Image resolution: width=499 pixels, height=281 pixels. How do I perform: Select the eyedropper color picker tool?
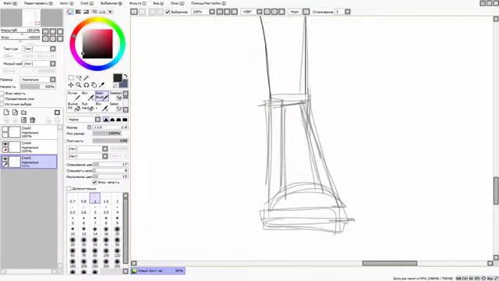(x=101, y=85)
